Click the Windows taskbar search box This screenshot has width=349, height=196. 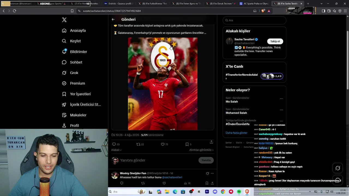pyautogui.click(x=127, y=192)
